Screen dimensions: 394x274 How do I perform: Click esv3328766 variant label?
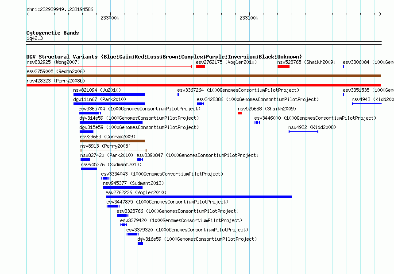pyautogui.click(x=178, y=211)
